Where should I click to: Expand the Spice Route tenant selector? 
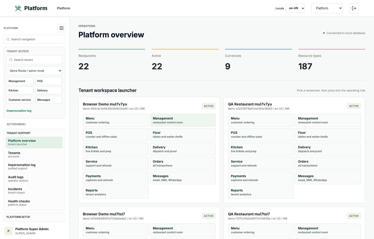tap(34, 71)
